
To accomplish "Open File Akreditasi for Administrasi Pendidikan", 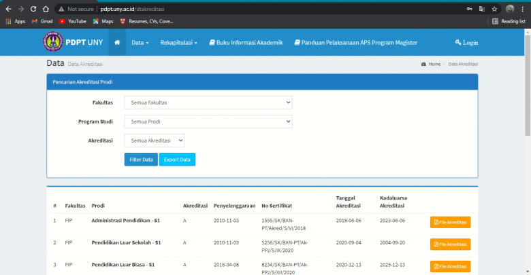I will [x=450, y=222].
